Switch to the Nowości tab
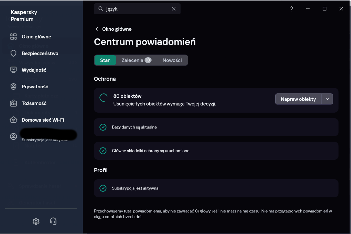 coord(172,60)
